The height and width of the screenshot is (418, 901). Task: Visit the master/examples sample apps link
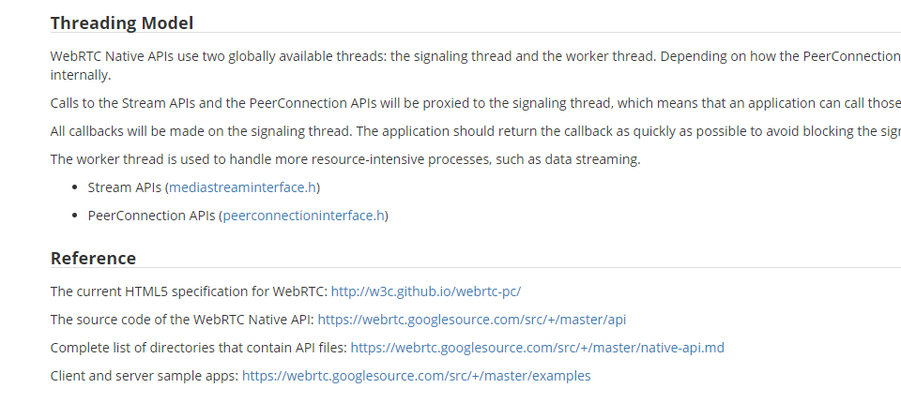(x=416, y=376)
